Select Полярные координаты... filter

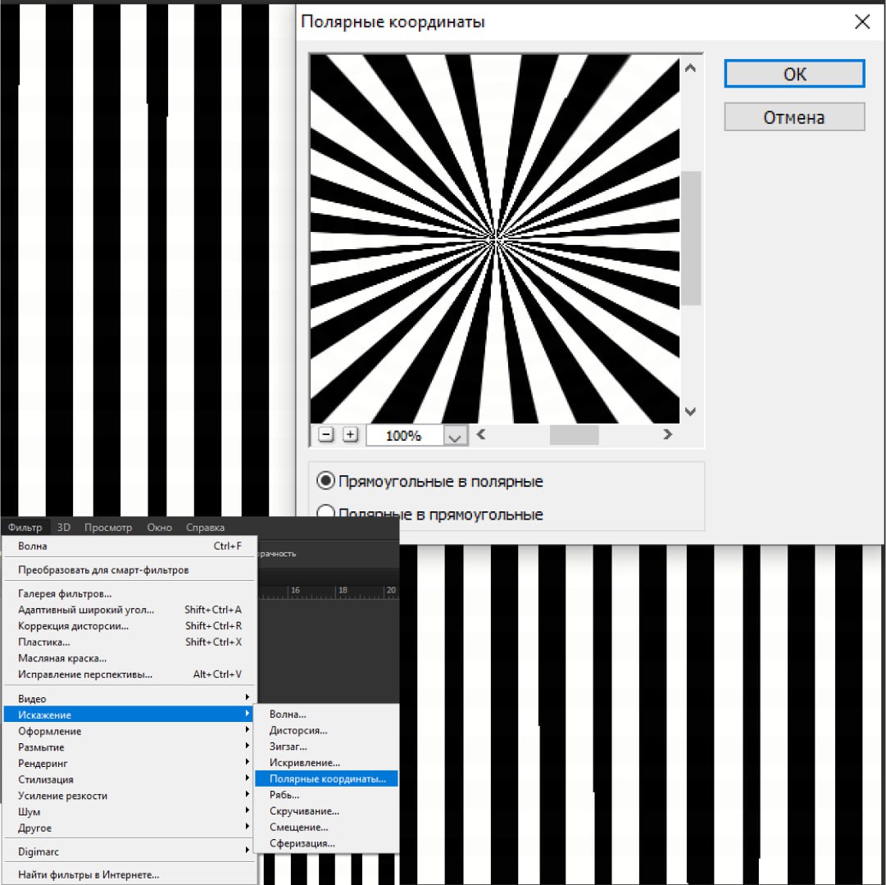[x=326, y=778]
